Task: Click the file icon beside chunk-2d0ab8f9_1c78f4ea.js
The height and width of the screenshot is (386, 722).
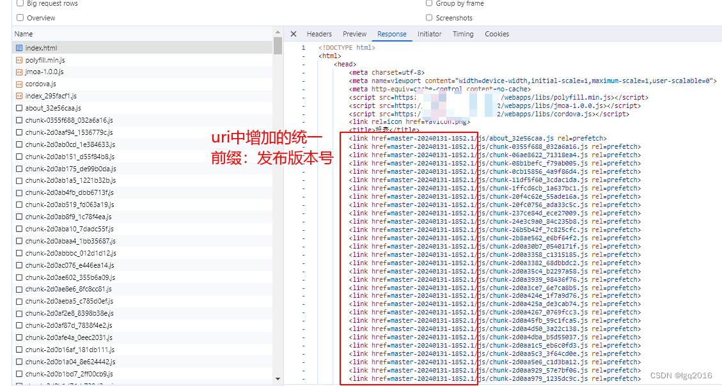Action: tap(19, 217)
